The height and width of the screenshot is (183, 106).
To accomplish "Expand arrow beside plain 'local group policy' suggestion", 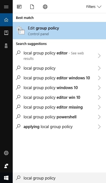I will click(x=99, y=68).
